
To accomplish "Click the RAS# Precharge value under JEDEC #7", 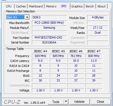I will click(x=94, y=70).
